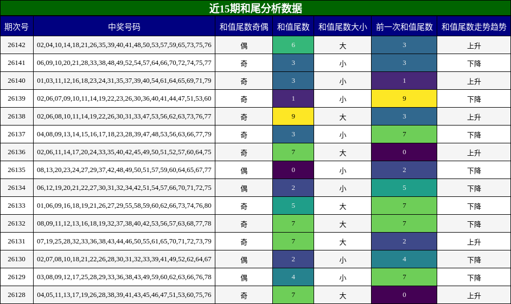Click winning numbers of period 26142

pyautogui.click(x=124, y=45)
